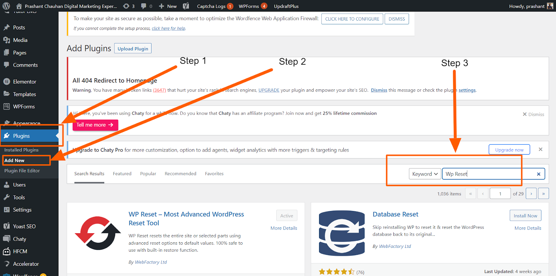Switch to the Popular plugins tab
Screen dimensions: 556x276
click(148, 174)
